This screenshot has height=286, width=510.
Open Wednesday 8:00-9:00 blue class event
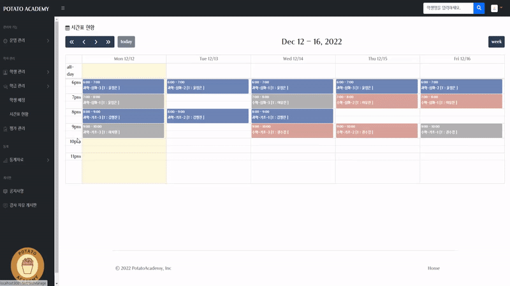point(293,116)
